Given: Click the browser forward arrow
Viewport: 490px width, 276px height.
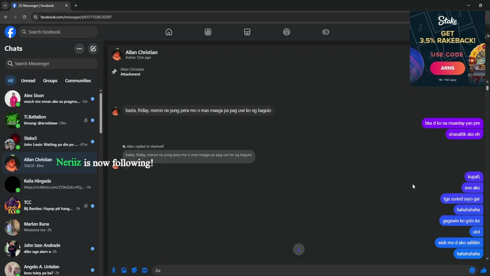Looking at the screenshot, I should pos(15,17).
